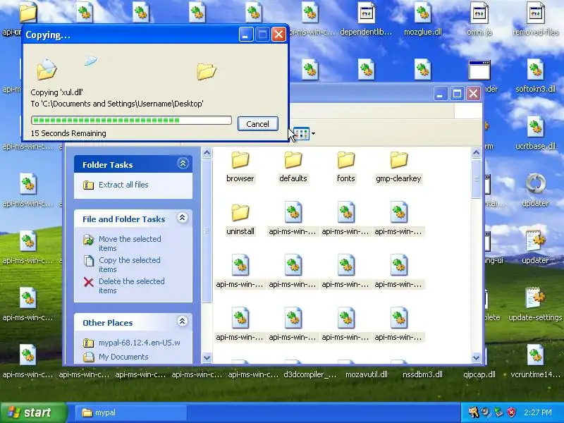Open mypal-68.12.4.en-US.w link in Other Places

click(x=140, y=343)
